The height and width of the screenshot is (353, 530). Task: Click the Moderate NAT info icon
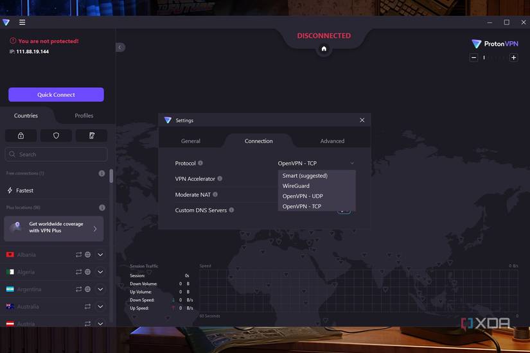coord(215,194)
